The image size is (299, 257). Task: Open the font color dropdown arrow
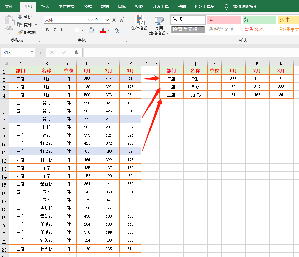pos(108,30)
